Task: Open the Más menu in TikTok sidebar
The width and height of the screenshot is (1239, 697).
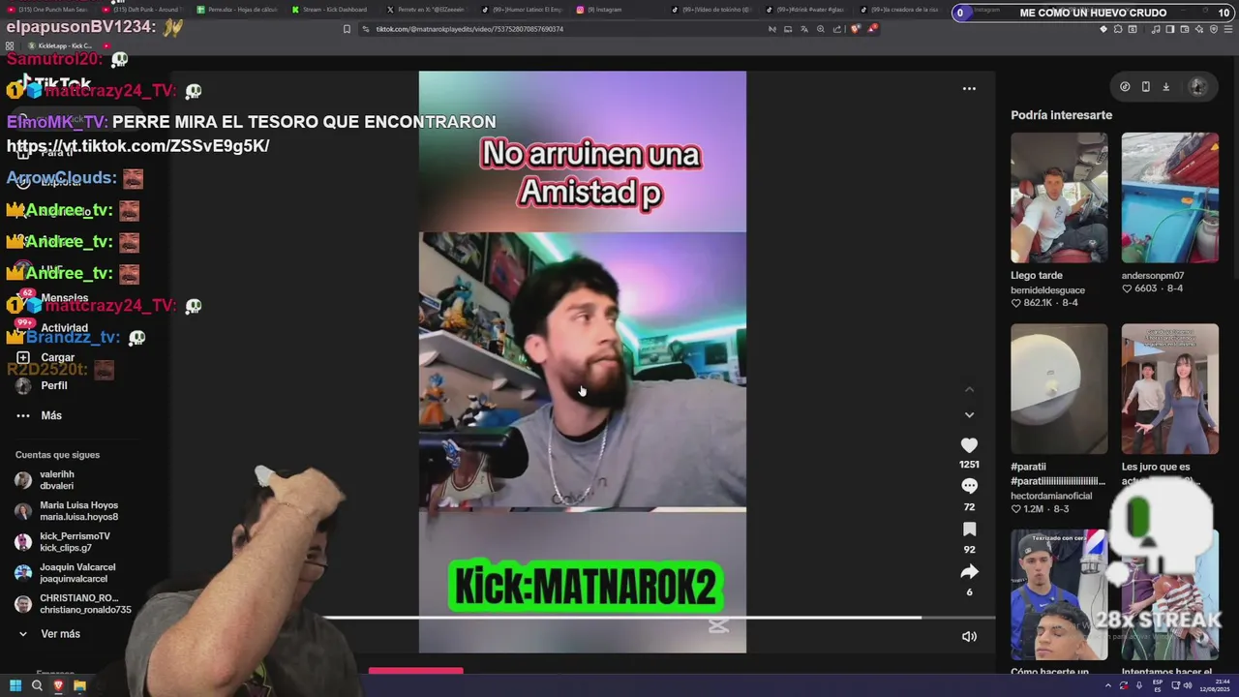Action: (39, 415)
